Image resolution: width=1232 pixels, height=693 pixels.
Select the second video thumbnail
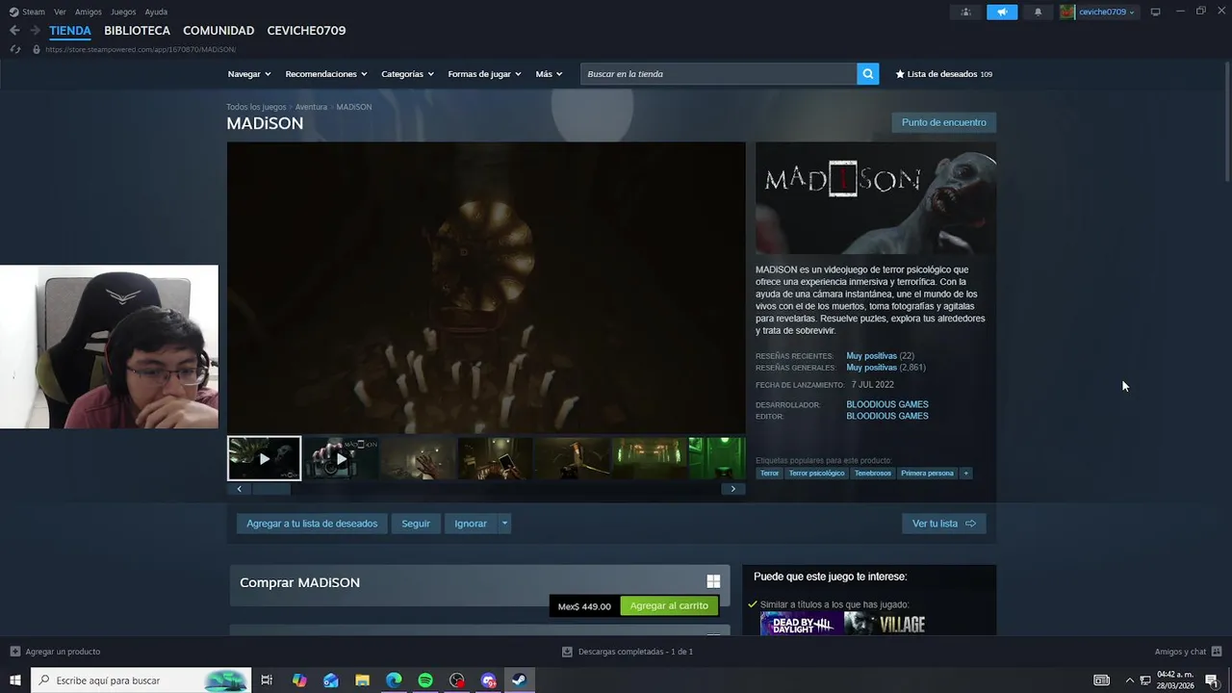[341, 458]
